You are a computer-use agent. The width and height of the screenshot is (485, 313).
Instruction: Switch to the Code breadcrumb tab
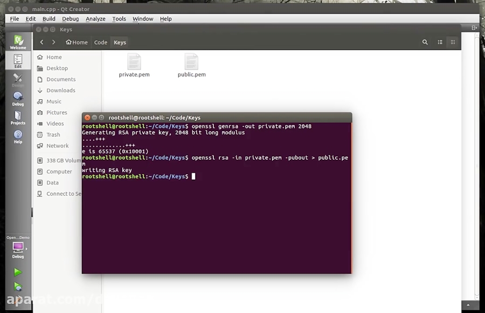coord(100,42)
